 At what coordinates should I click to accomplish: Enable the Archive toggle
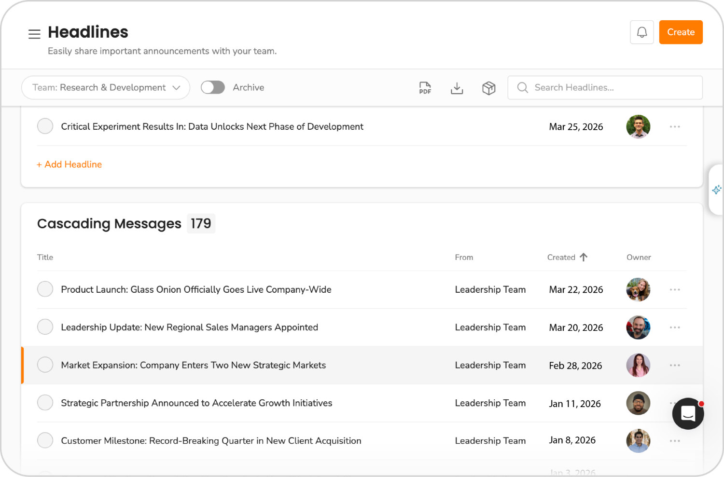point(212,87)
